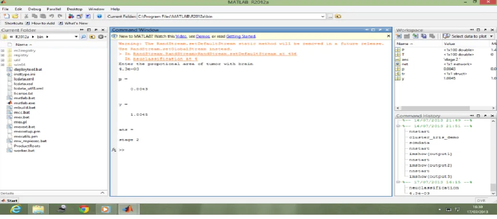
Task: Select imshow(output2) in Command History
Action: pyautogui.click(x=430, y=165)
